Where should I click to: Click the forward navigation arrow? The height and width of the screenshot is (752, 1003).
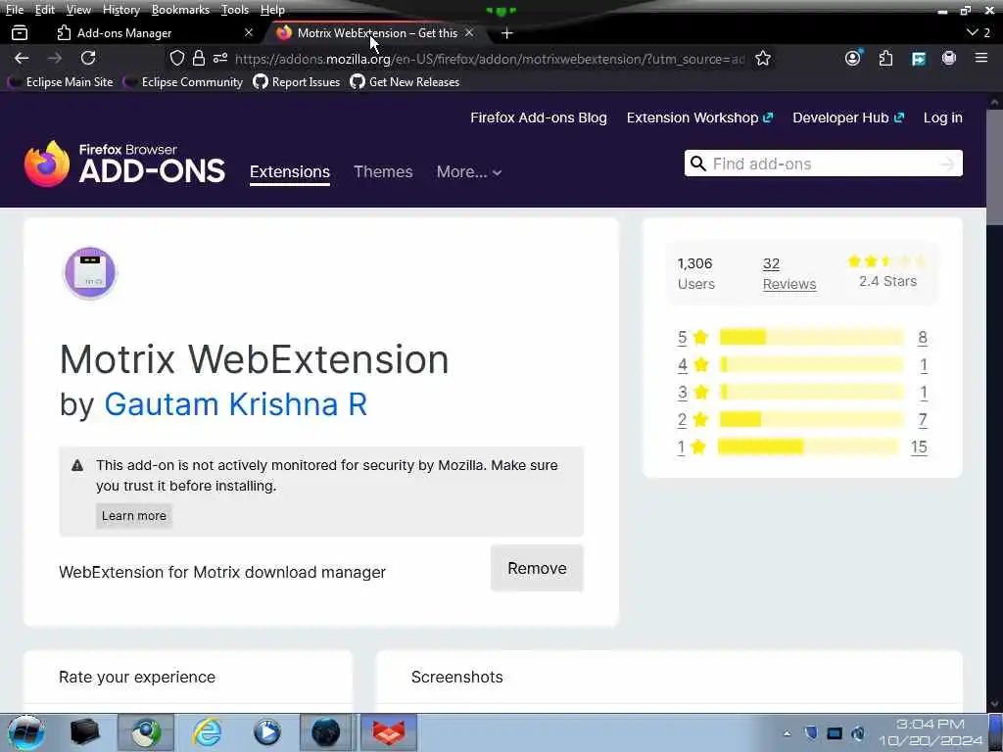[x=55, y=58]
